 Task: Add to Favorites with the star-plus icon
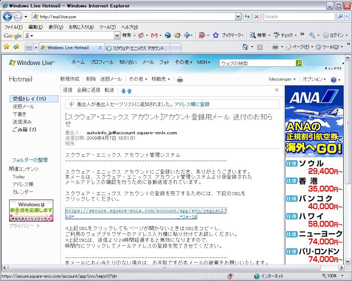(16, 47)
